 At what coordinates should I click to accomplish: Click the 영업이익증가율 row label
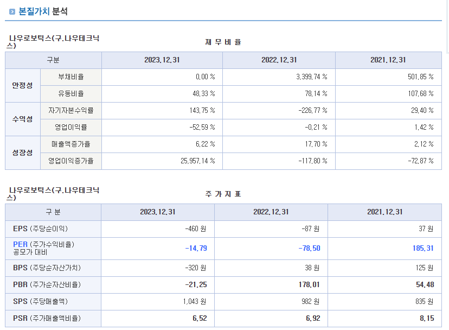coord(71,161)
